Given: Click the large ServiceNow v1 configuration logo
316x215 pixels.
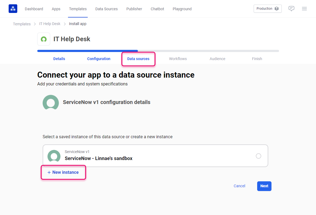Looking at the screenshot, I should point(51,102).
